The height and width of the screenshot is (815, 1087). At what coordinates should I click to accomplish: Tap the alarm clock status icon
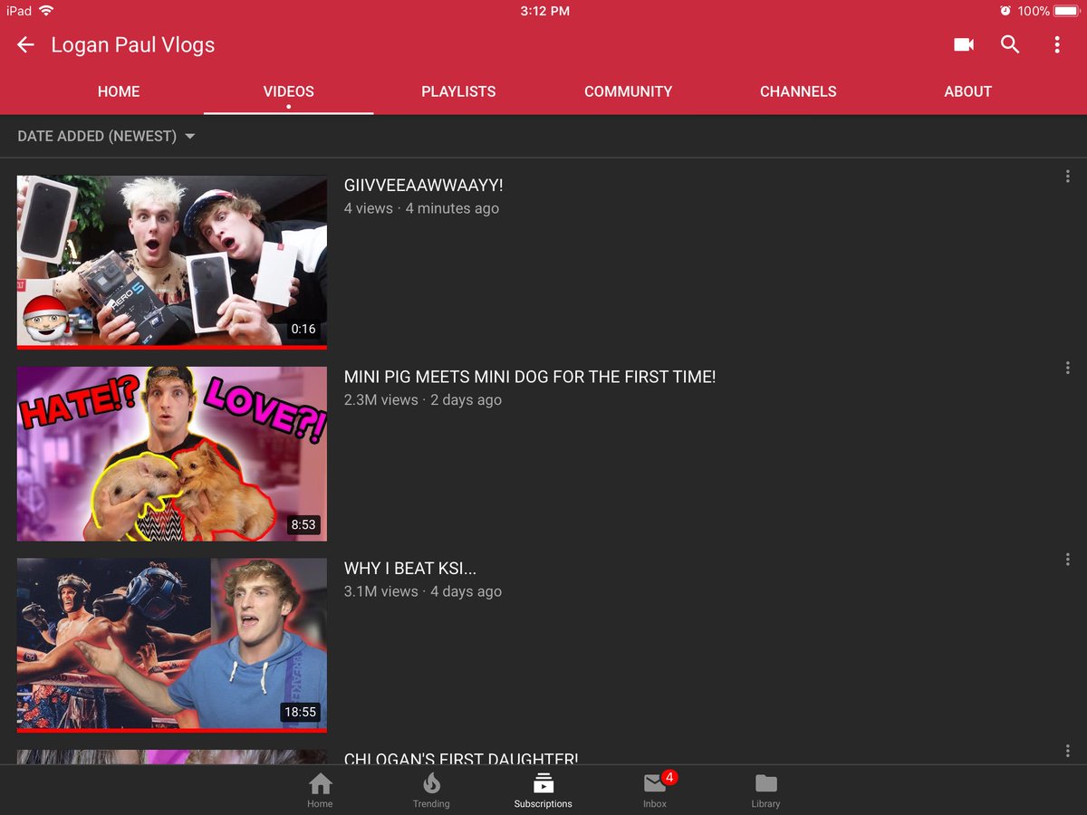tap(1005, 11)
